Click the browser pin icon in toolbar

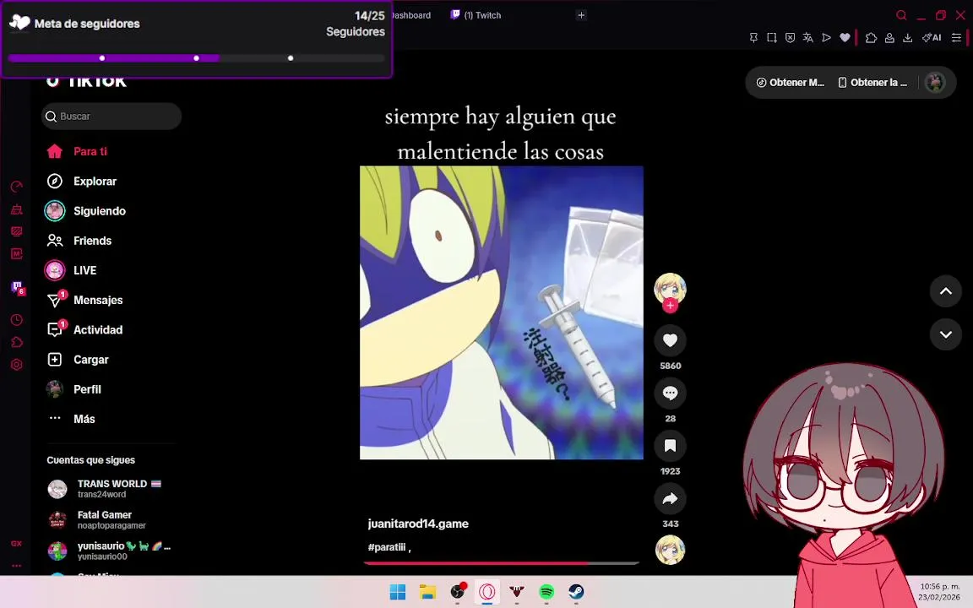click(753, 38)
